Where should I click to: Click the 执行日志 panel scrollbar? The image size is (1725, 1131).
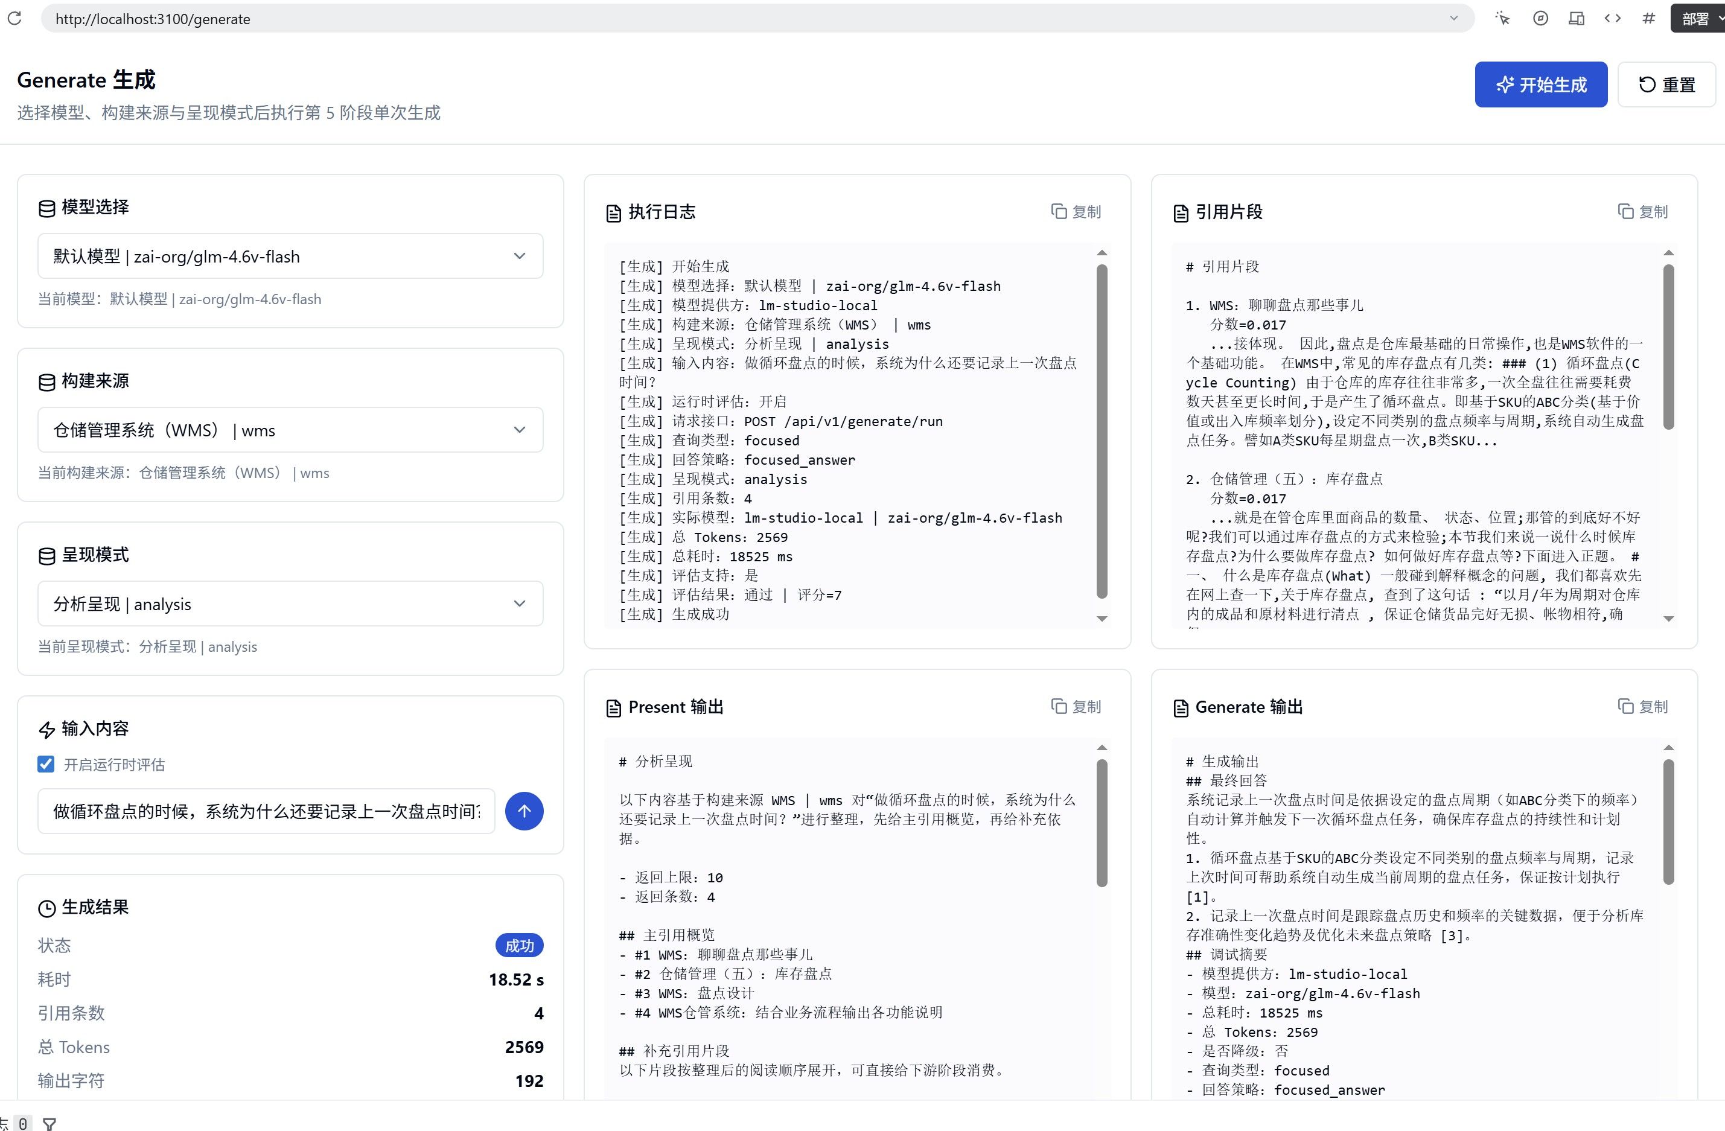point(1102,431)
